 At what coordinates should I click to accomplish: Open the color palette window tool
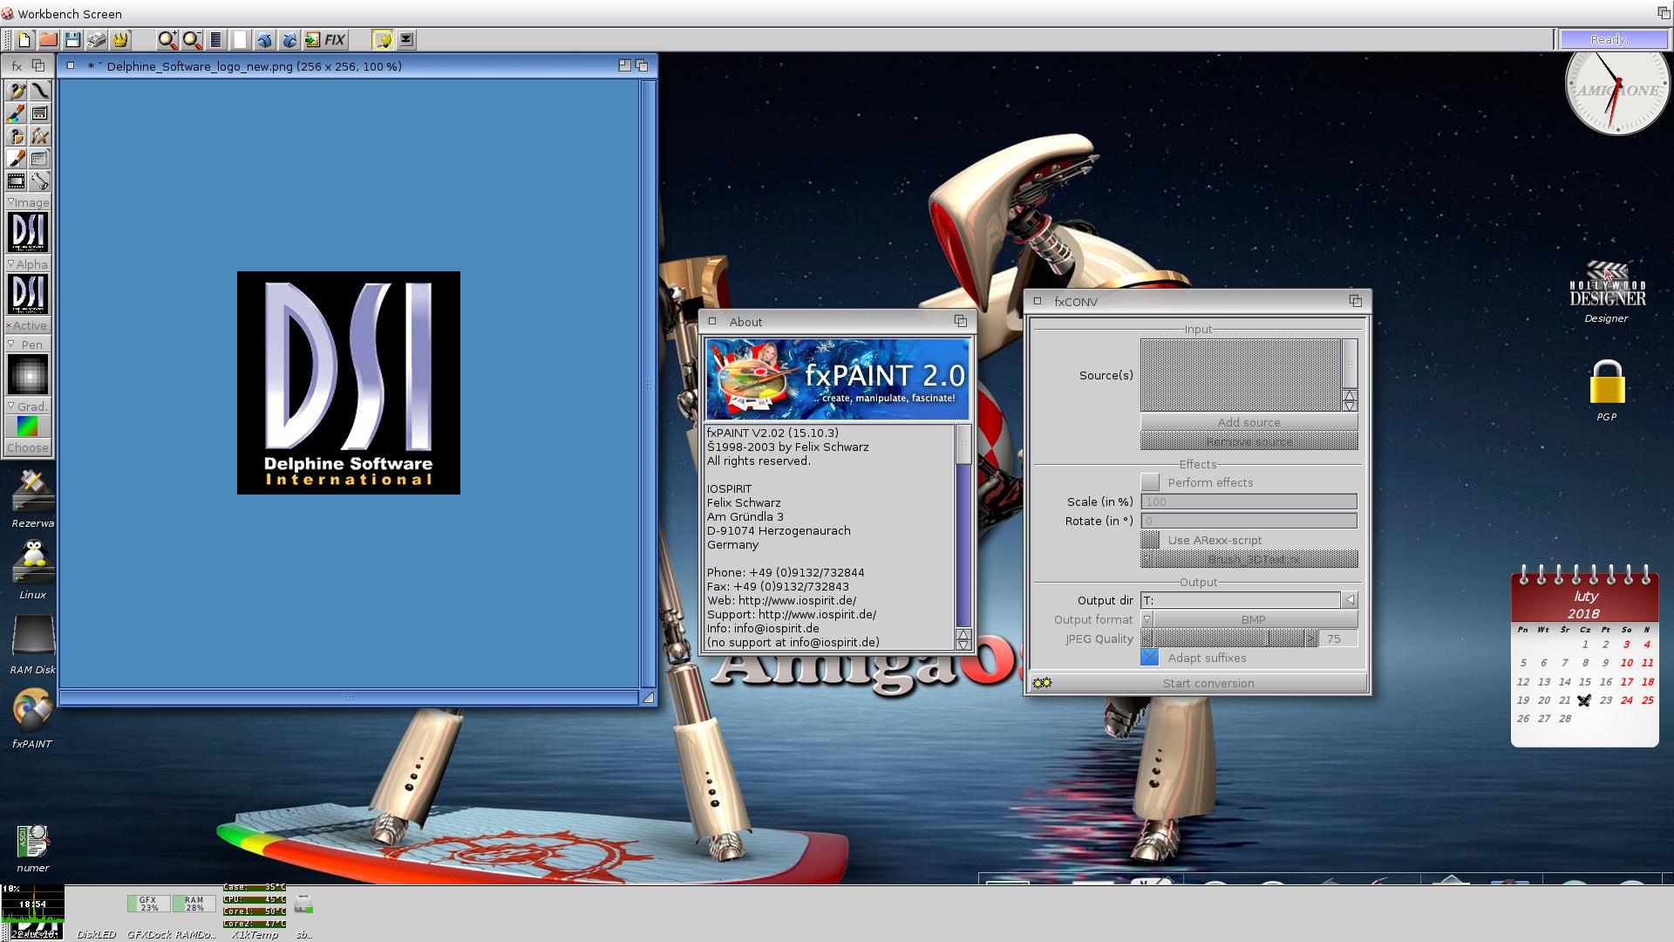(x=40, y=113)
